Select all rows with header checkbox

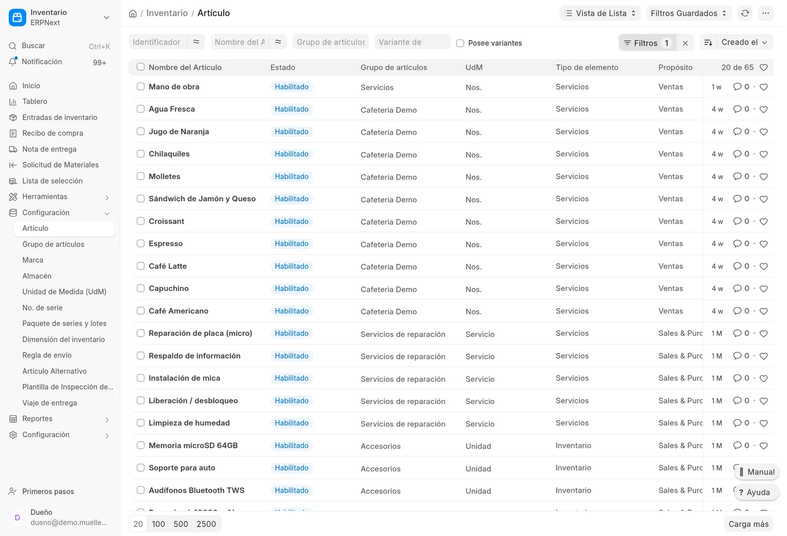click(x=141, y=67)
